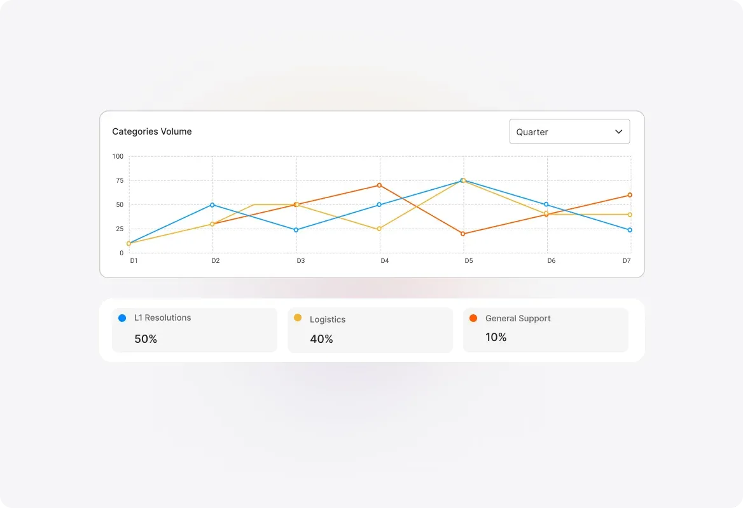
Task: Click the blue dot beside L1 Resolutions
Action: coord(122,318)
